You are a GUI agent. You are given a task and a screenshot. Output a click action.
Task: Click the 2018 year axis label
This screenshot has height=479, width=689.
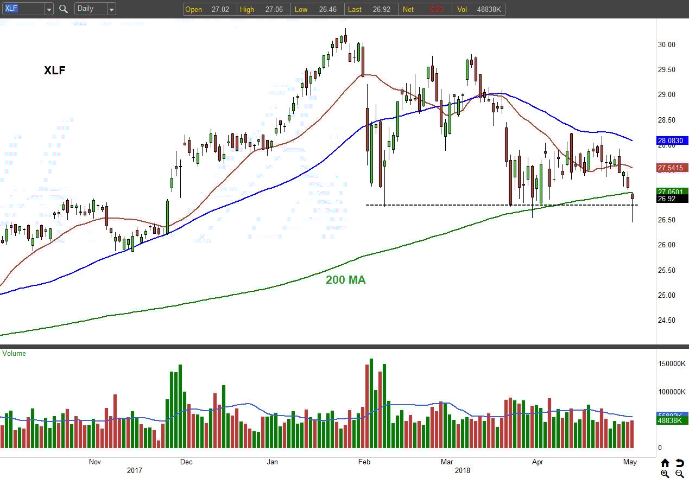click(x=462, y=470)
